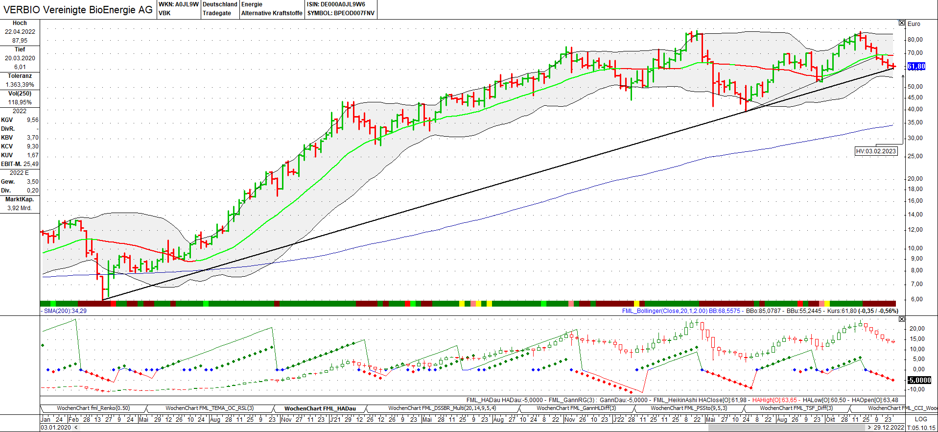Click the Deutschland country label
The image size is (938, 432).
pos(220,4)
